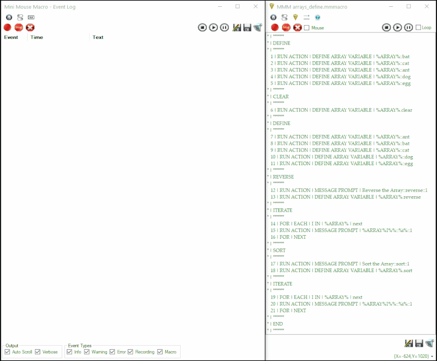The image size is (437, 361).
Task: Click the save floppy icon in Event Log
Action: (x=247, y=28)
